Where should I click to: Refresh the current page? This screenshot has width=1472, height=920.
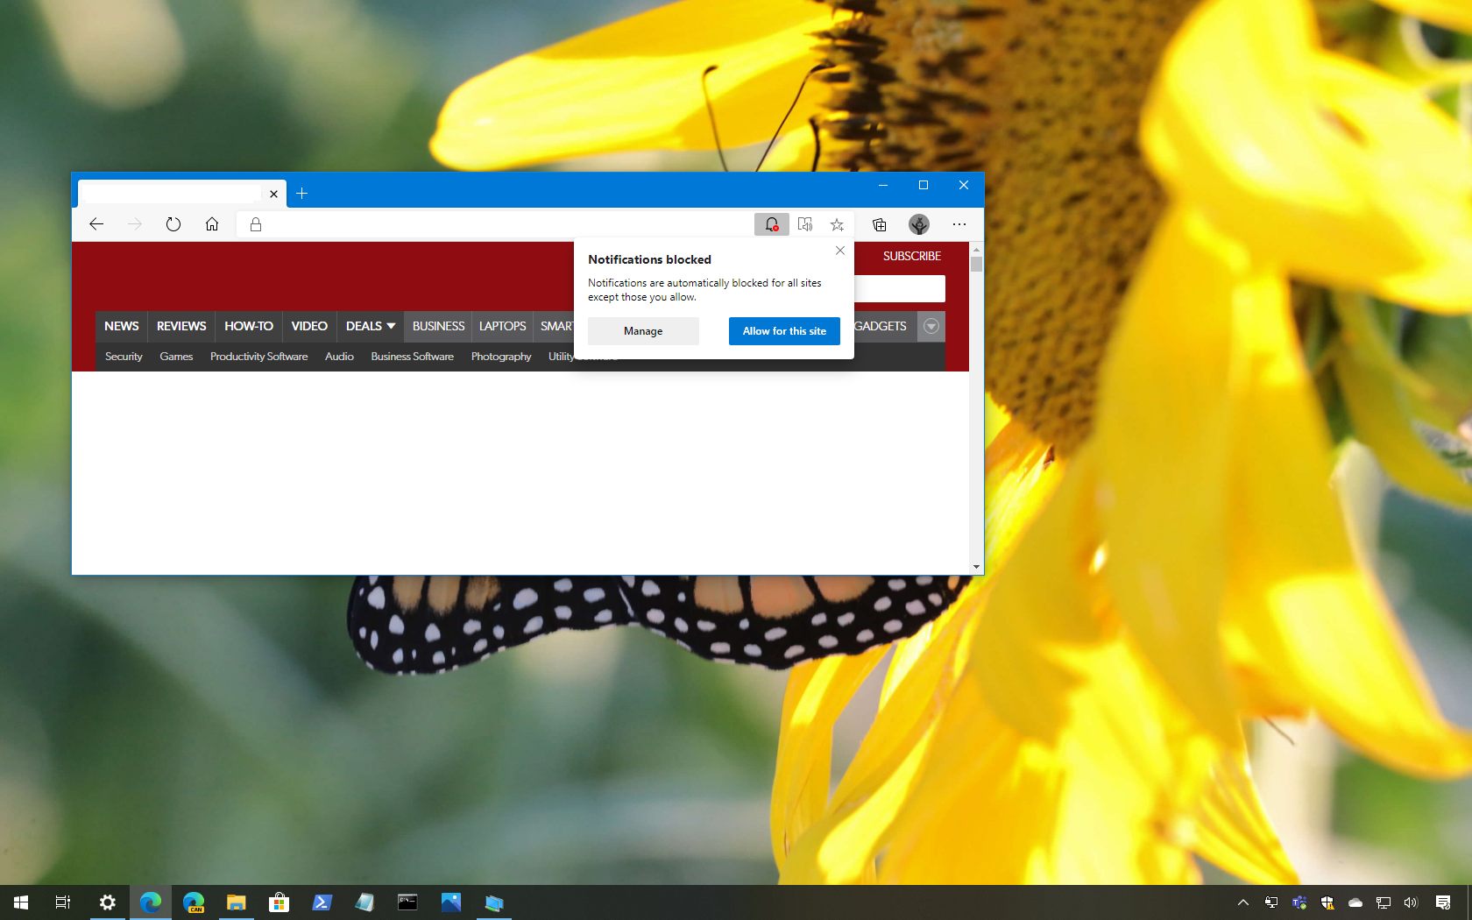[x=173, y=224]
